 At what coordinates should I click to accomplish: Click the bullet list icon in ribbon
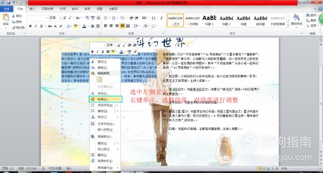click(105, 18)
